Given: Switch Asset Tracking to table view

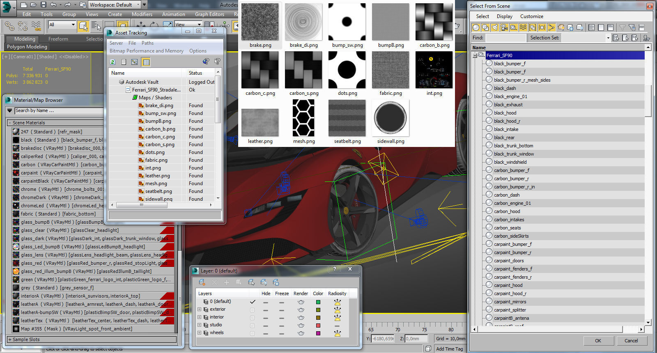Looking at the screenshot, I should pyautogui.click(x=146, y=62).
